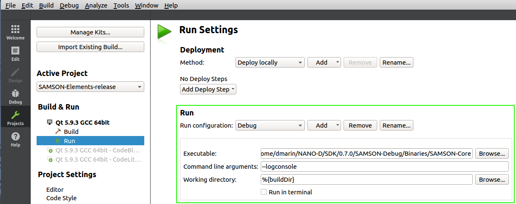Screen dimensions: 516x204
Task: Click the Manage Kits button
Action: 90,32
